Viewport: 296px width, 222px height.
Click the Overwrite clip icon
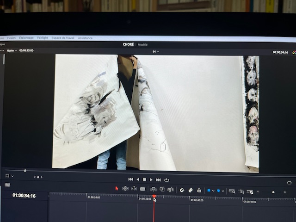(x=162, y=189)
